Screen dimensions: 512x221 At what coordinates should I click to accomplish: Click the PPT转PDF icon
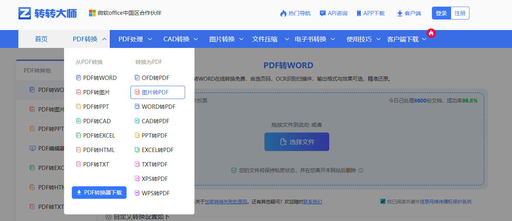137,136
